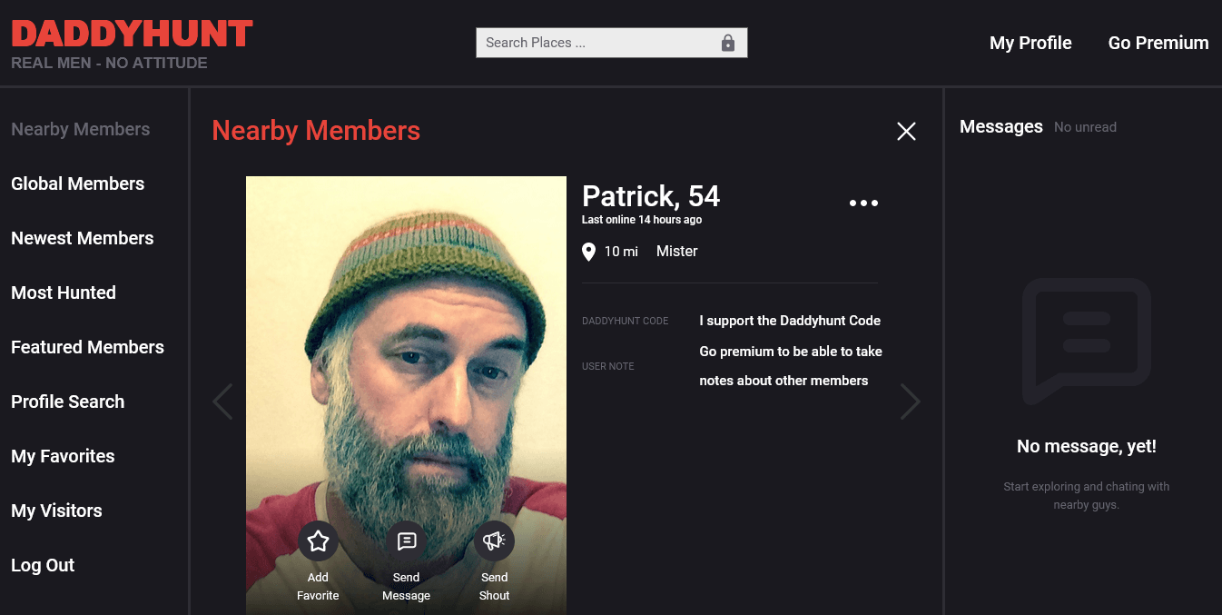
Task: Click 'REAL MEN - NO ATTITUDE' tagline
Action: (109, 64)
